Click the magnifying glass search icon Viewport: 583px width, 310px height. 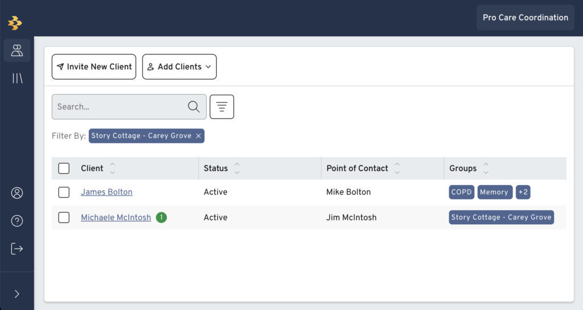point(194,107)
